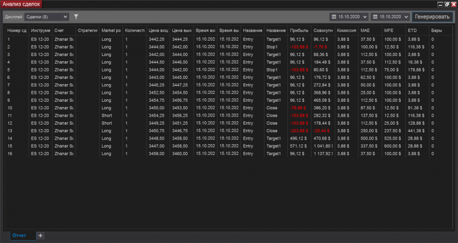This screenshot has height=243, width=458.
Task: Select profit cell 496,12 $
Action: click(x=298, y=138)
